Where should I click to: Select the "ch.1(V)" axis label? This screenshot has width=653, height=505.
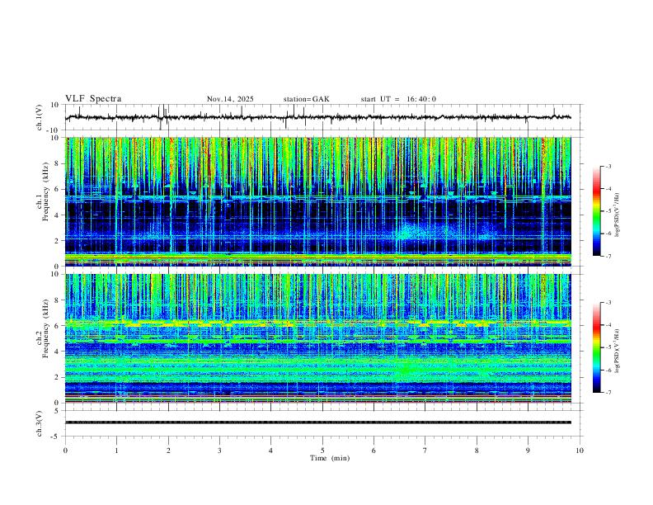[40, 117]
